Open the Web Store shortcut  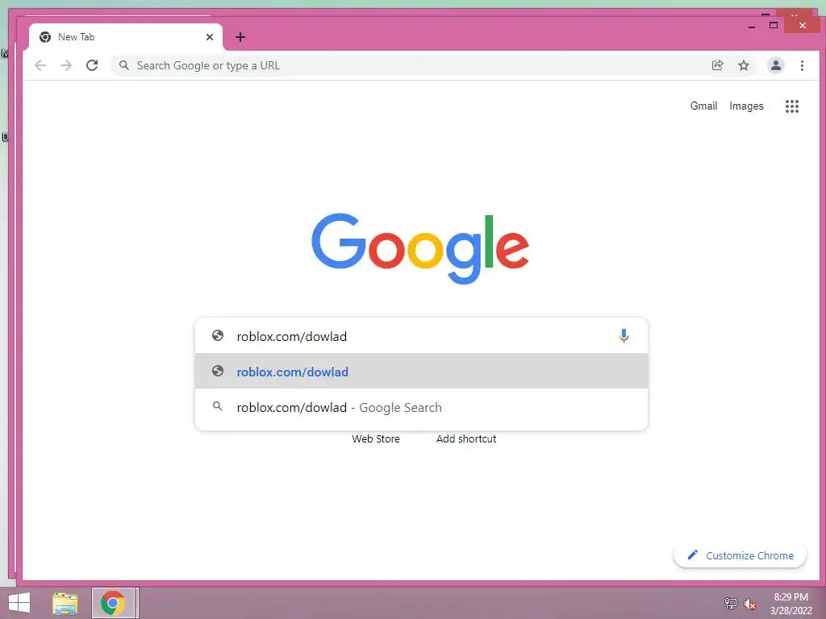click(376, 438)
